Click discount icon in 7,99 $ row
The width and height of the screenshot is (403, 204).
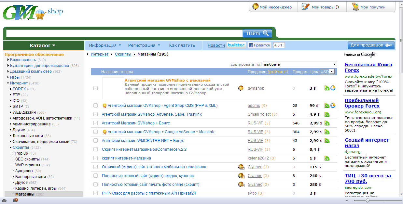327,132
